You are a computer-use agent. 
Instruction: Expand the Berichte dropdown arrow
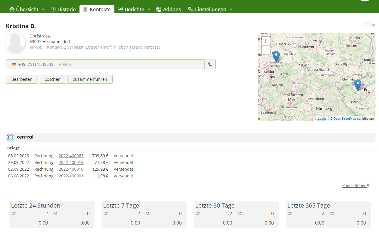[x=149, y=9]
